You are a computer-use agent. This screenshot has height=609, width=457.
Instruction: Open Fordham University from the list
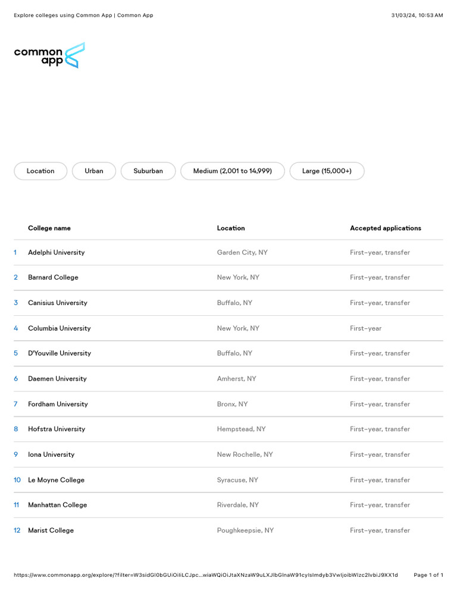(x=58, y=404)
